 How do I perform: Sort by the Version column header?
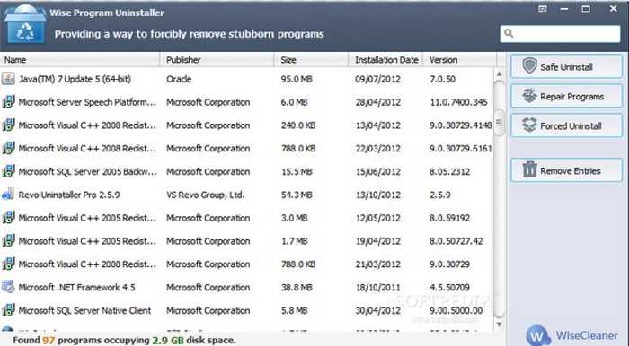pos(460,60)
